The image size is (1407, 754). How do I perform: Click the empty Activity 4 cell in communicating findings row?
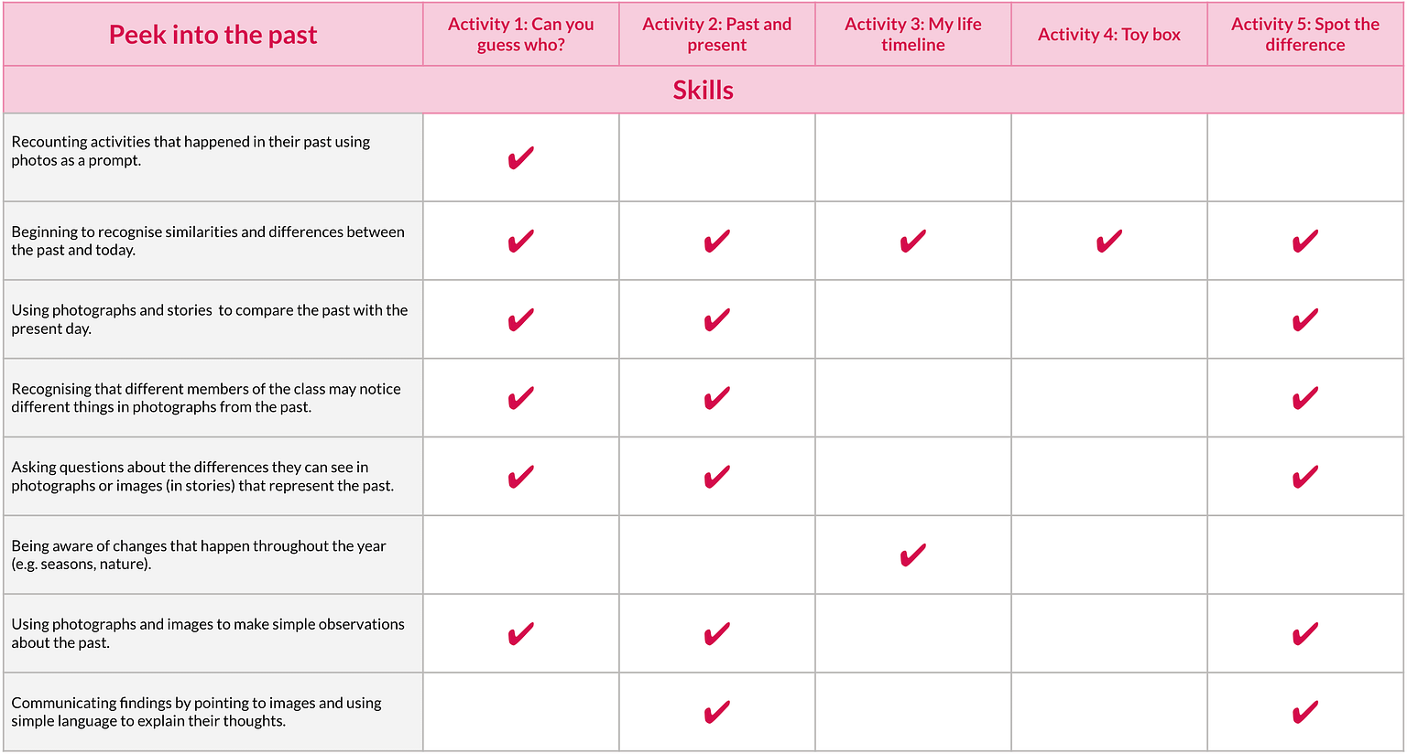coord(1108,712)
